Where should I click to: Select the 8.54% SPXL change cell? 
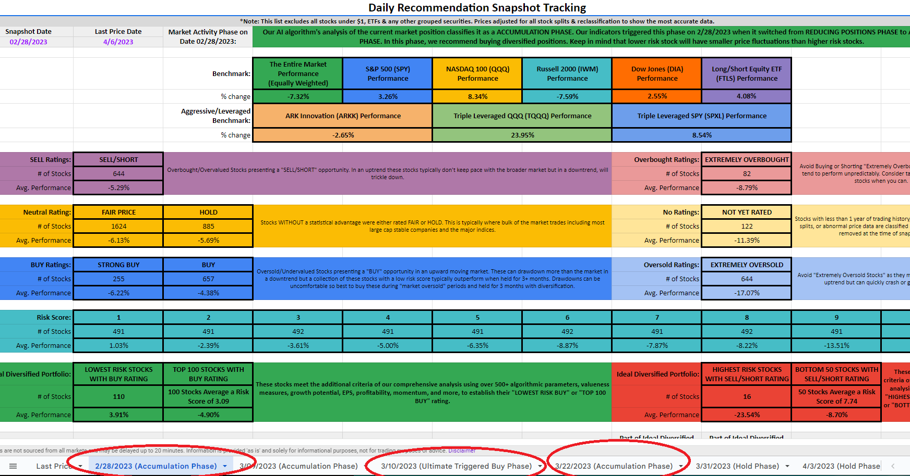point(702,135)
